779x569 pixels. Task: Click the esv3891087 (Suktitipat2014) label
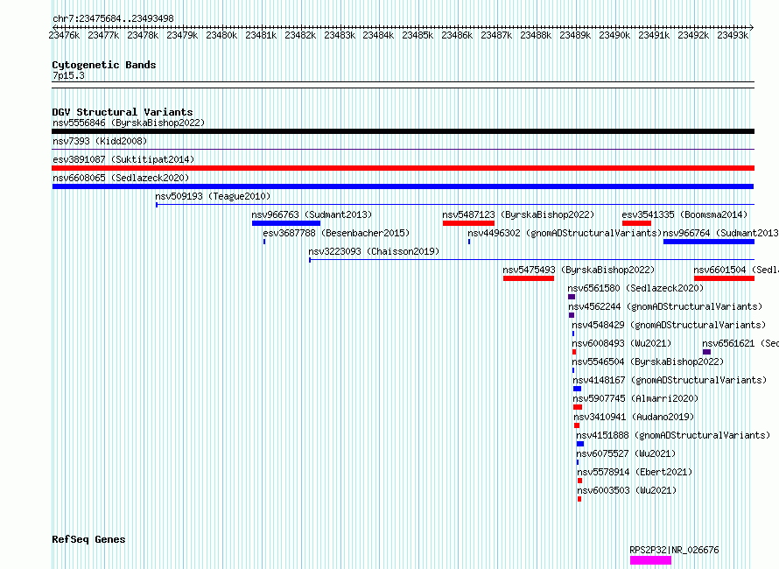point(123,159)
